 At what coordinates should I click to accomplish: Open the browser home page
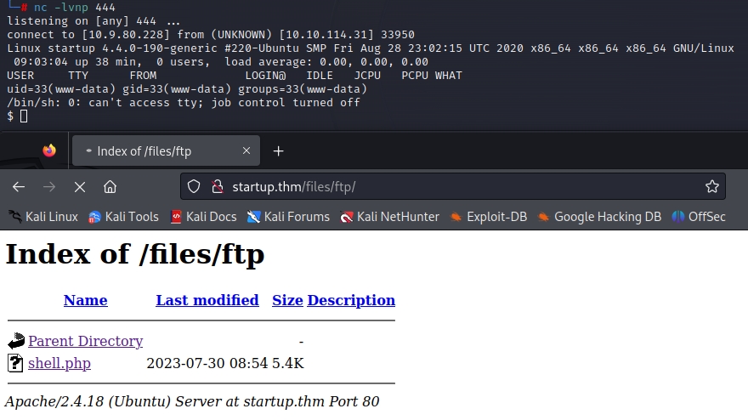110,186
